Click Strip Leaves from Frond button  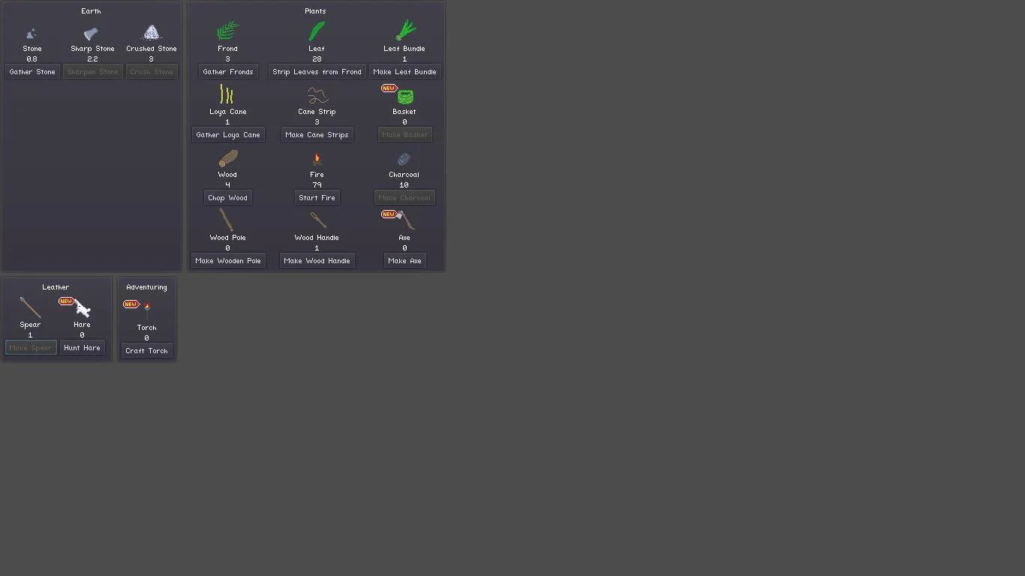317,72
